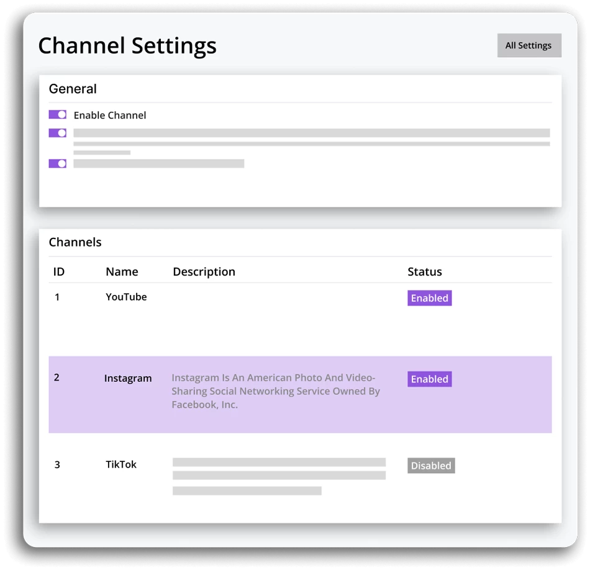Image resolution: width=590 pixels, height=570 pixels.
Task: Click the Disabled badge for TikTok
Action: click(x=431, y=466)
